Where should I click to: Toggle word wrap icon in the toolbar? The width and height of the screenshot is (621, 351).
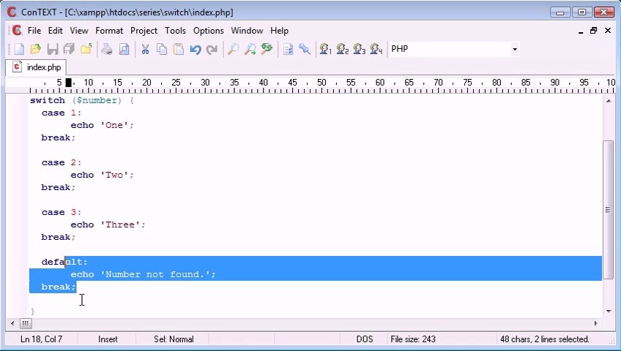pos(288,50)
